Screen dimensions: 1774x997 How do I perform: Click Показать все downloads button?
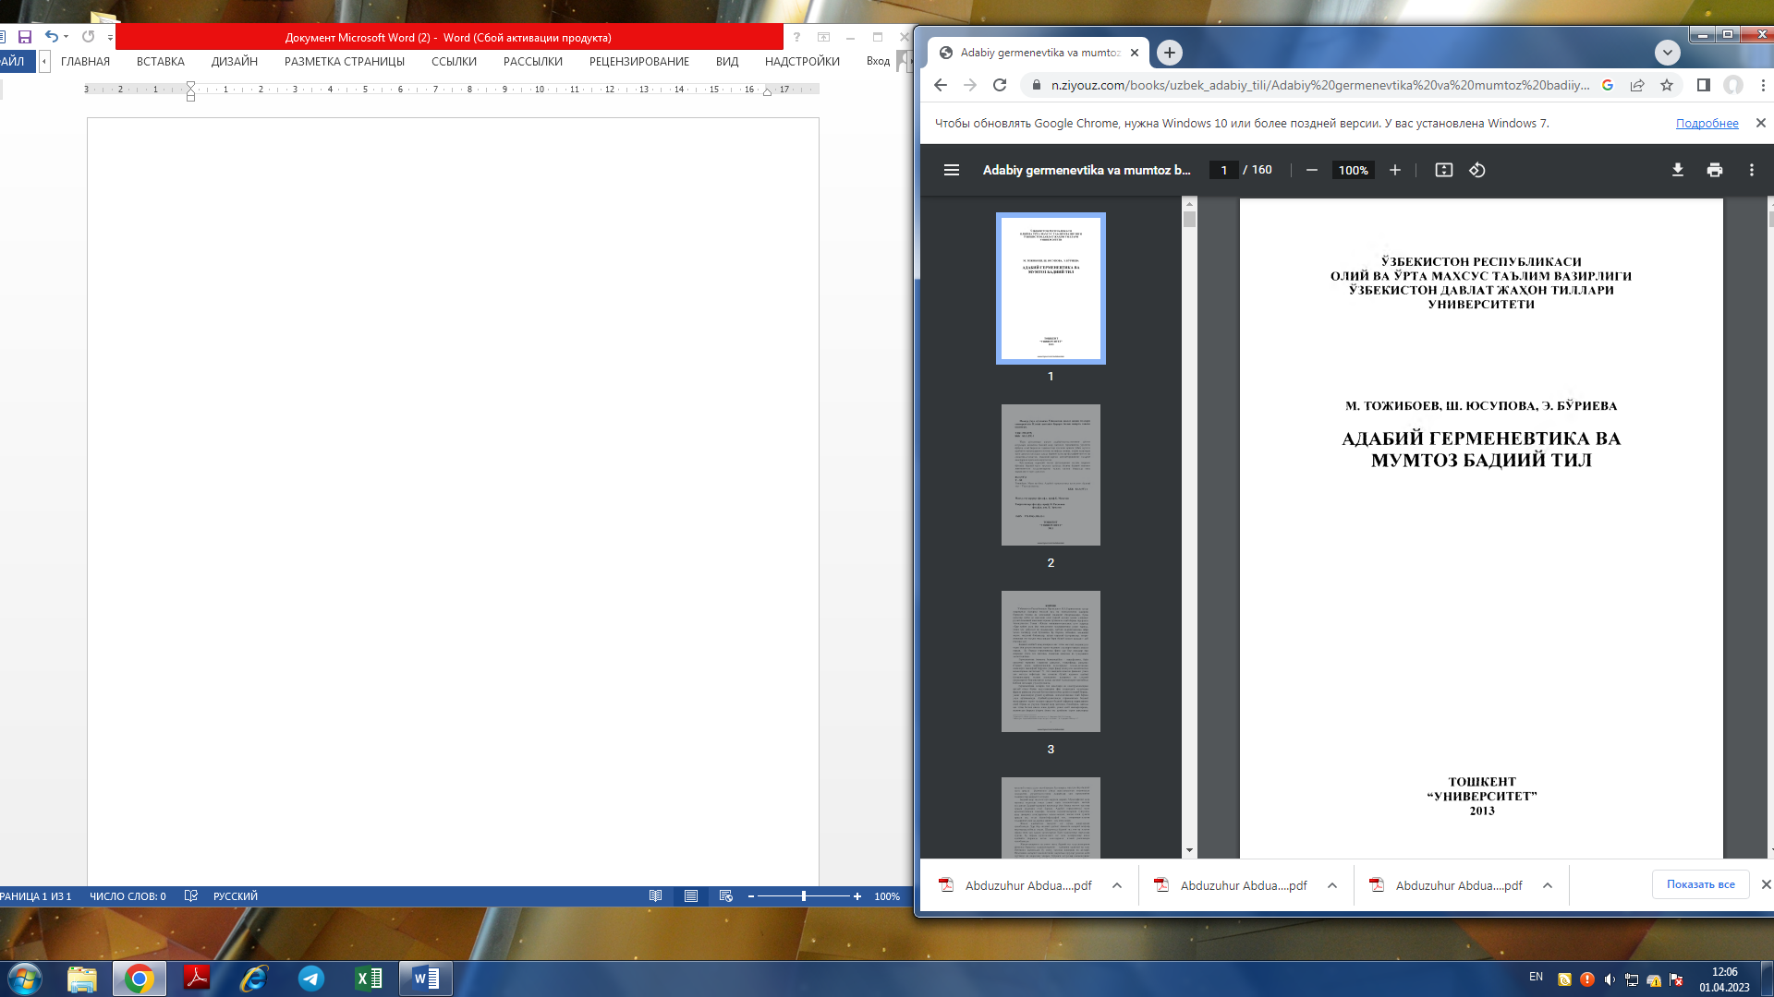1700,884
